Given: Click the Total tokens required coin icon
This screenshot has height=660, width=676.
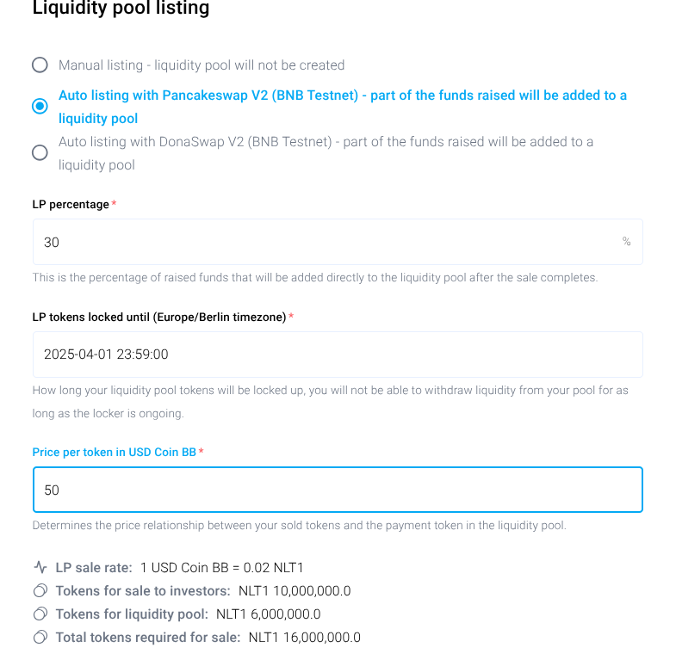Looking at the screenshot, I should coord(40,637).
